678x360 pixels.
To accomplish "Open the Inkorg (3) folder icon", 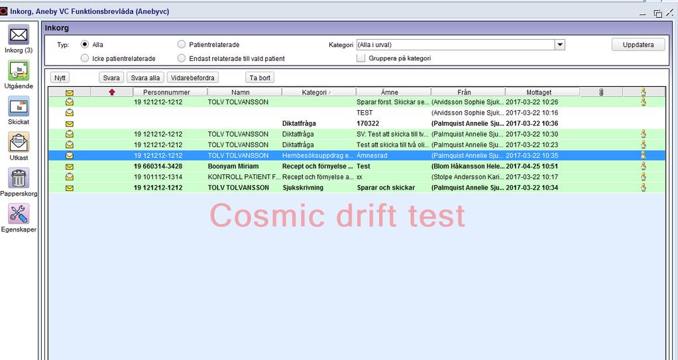I will tap(19, 35).
